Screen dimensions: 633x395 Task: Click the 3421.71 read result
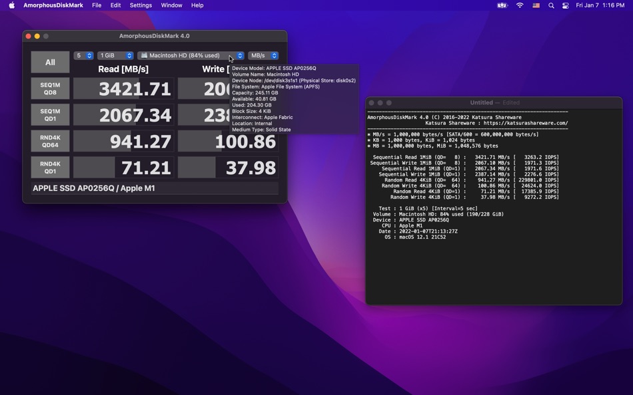coord(123,88)
